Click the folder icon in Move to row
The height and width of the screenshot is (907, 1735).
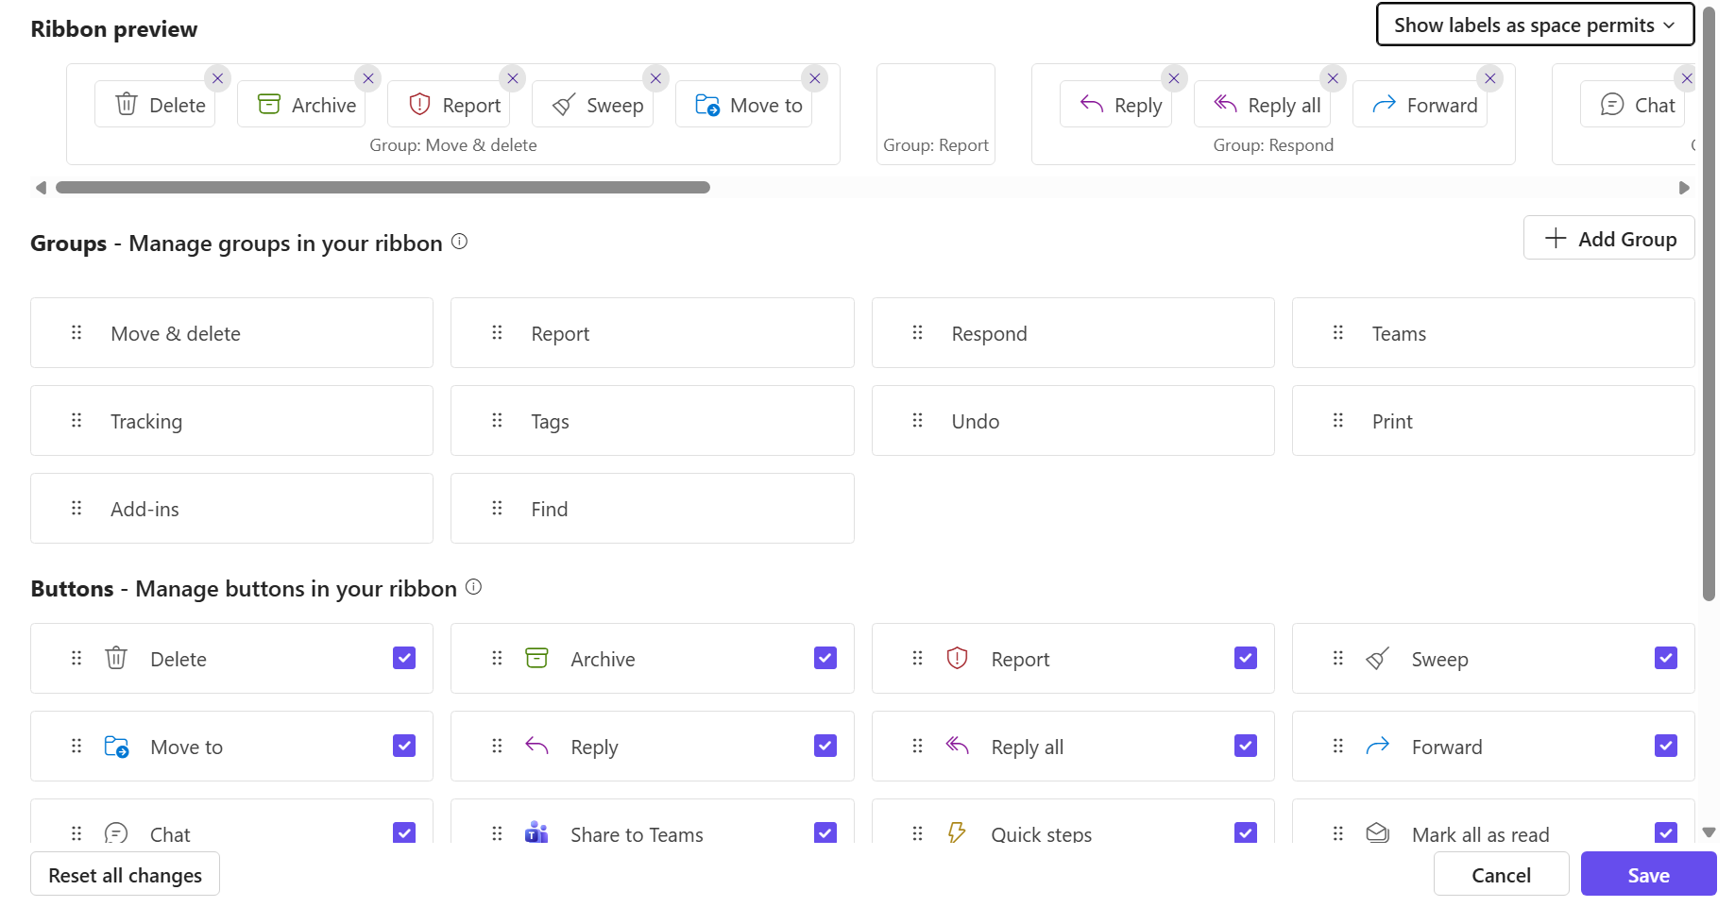116,747
